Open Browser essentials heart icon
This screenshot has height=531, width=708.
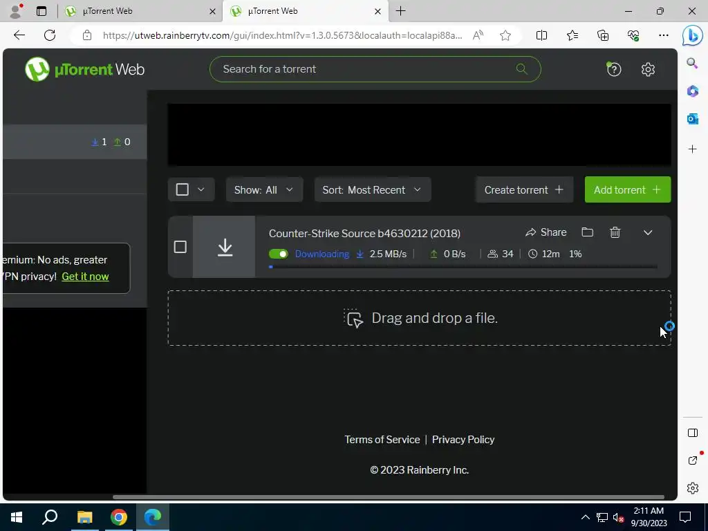(x=633, y=35)
